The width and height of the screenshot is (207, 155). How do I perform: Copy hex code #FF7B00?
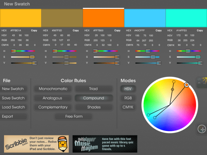click(x=117, y=31)
